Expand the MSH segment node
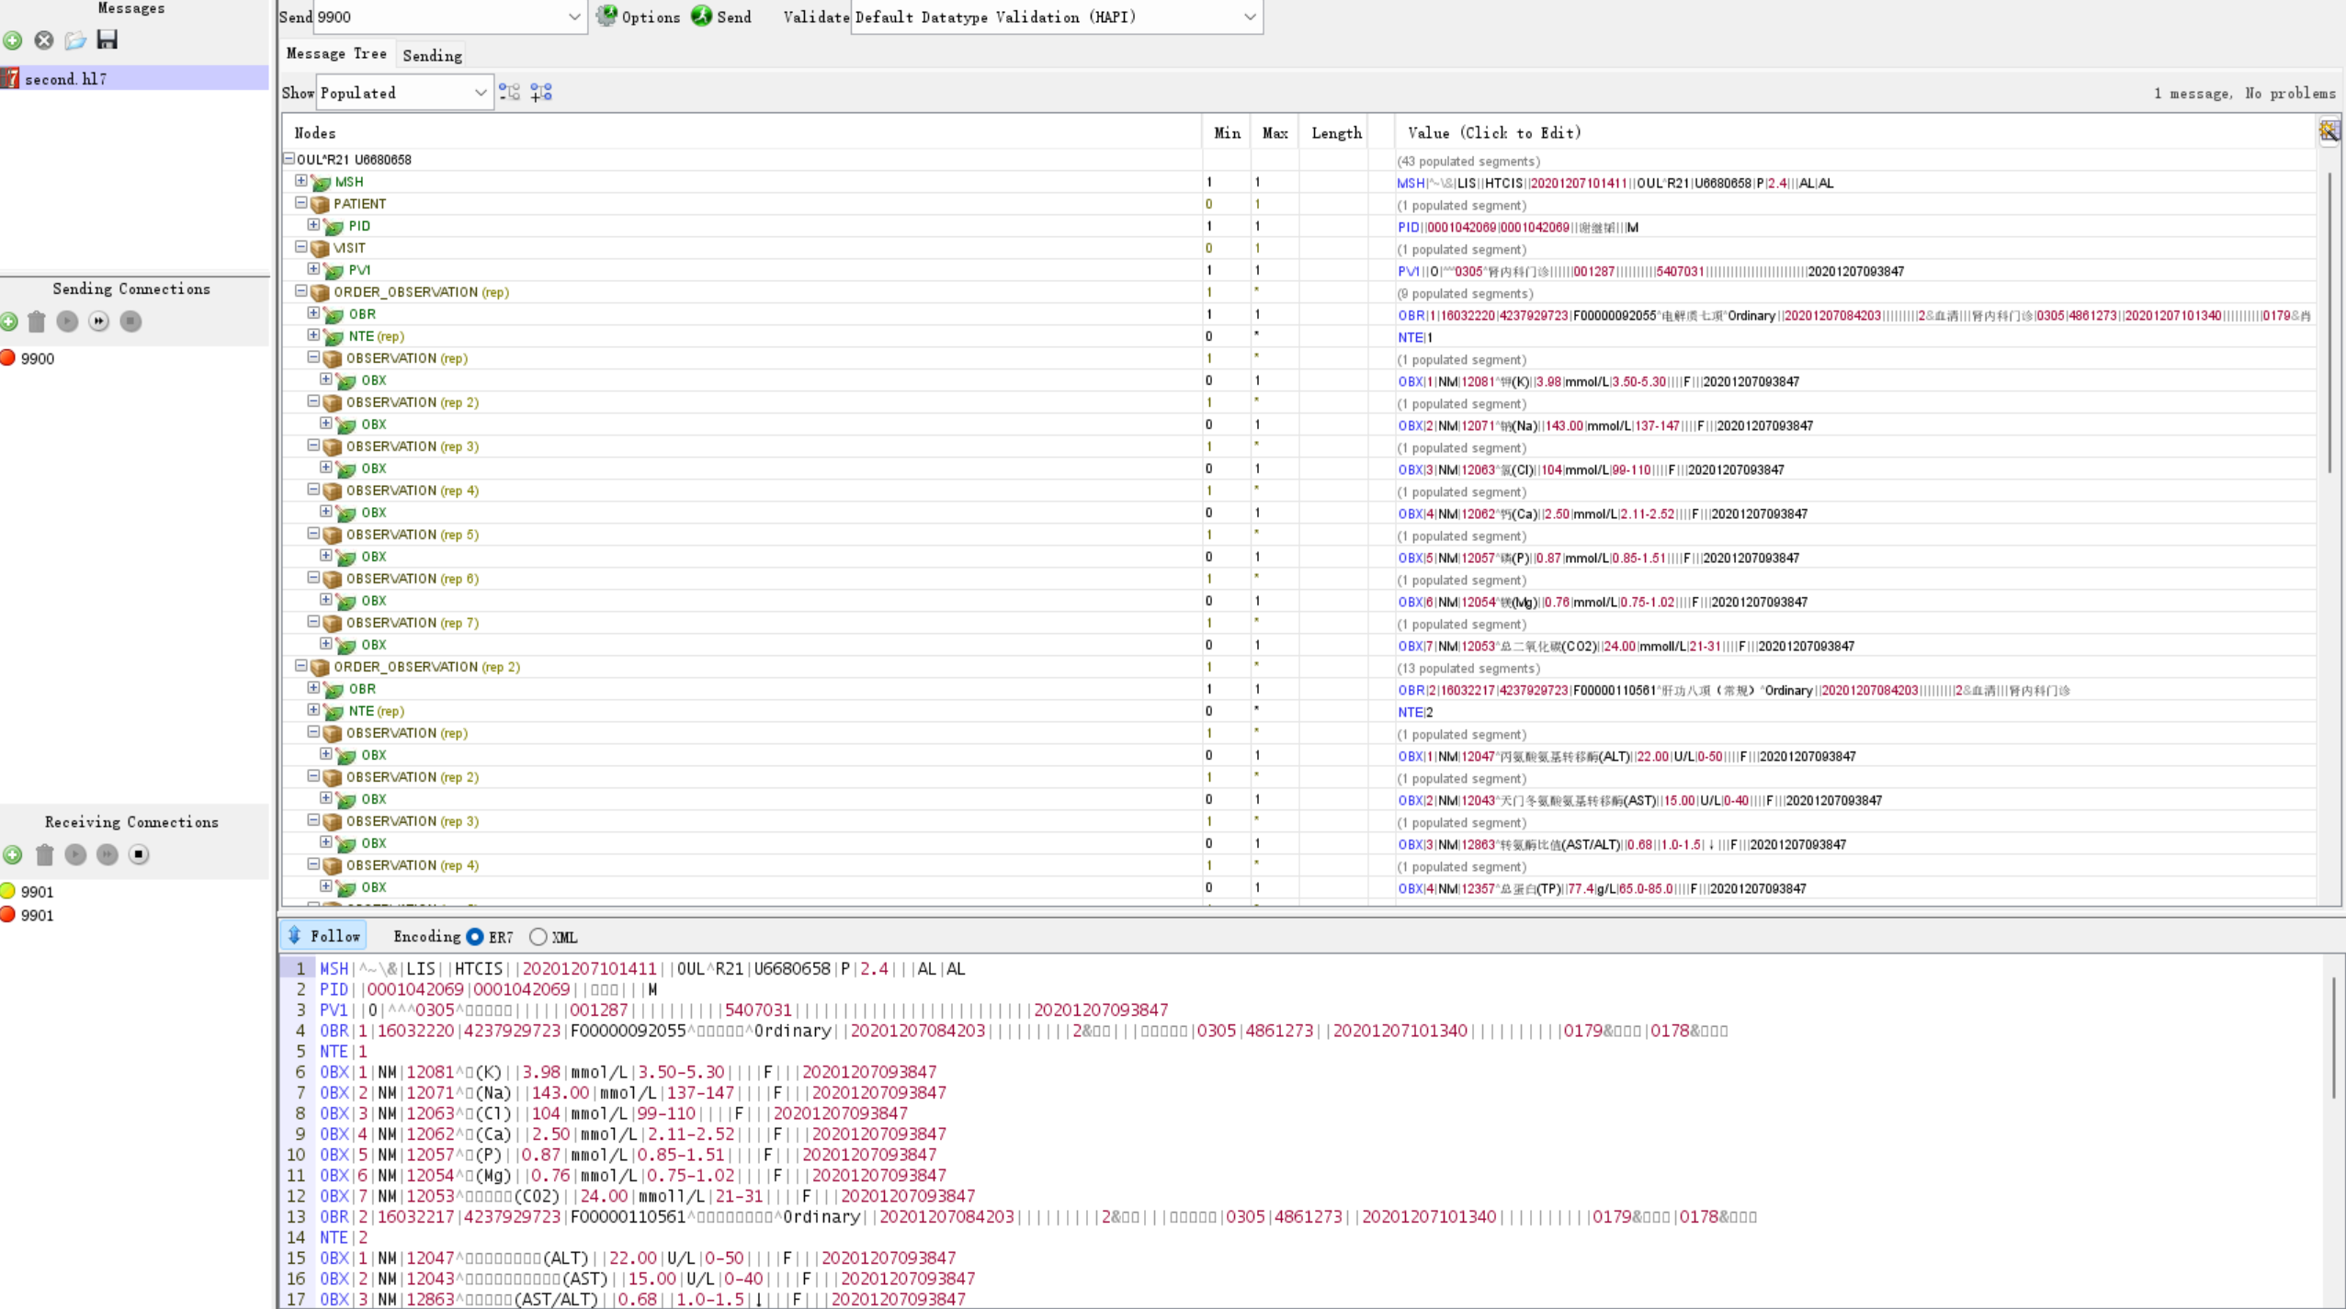This screenshot has height=1309, width=2346. pyautogui.click(x=300, y=181)
